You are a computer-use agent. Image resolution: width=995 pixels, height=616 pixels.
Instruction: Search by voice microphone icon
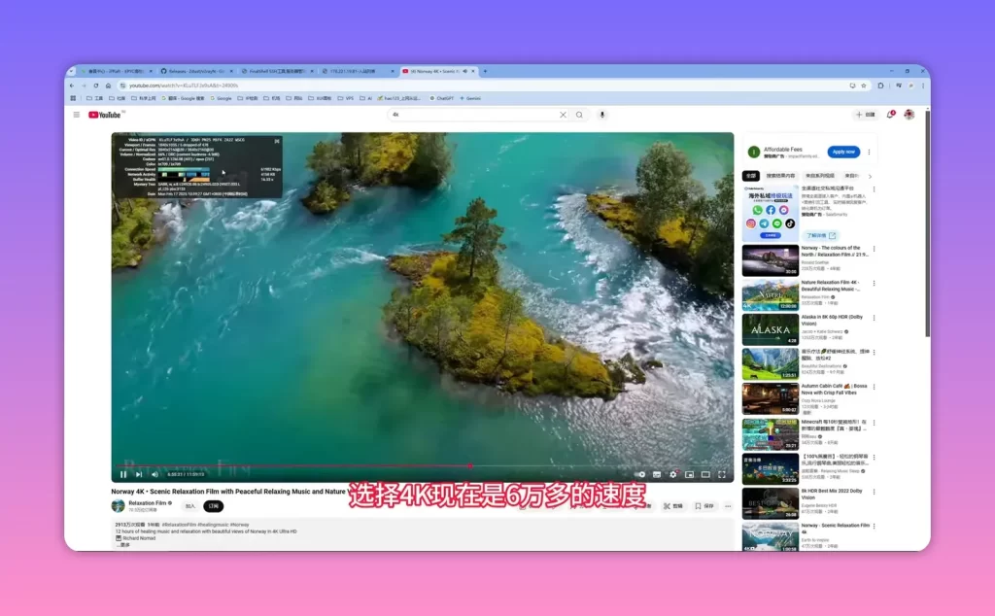(602, 115)
